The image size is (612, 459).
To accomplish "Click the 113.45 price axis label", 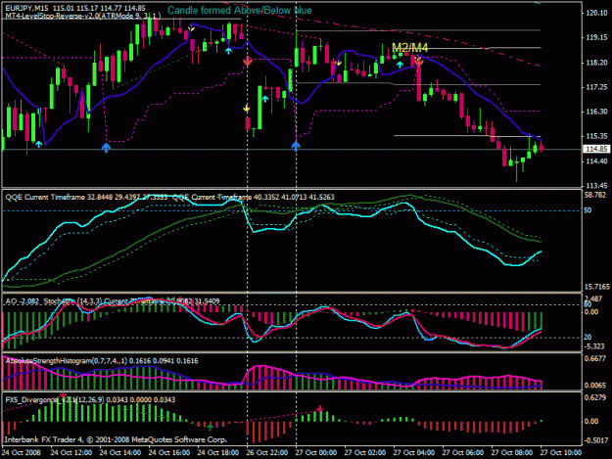I will click(596, 185).
